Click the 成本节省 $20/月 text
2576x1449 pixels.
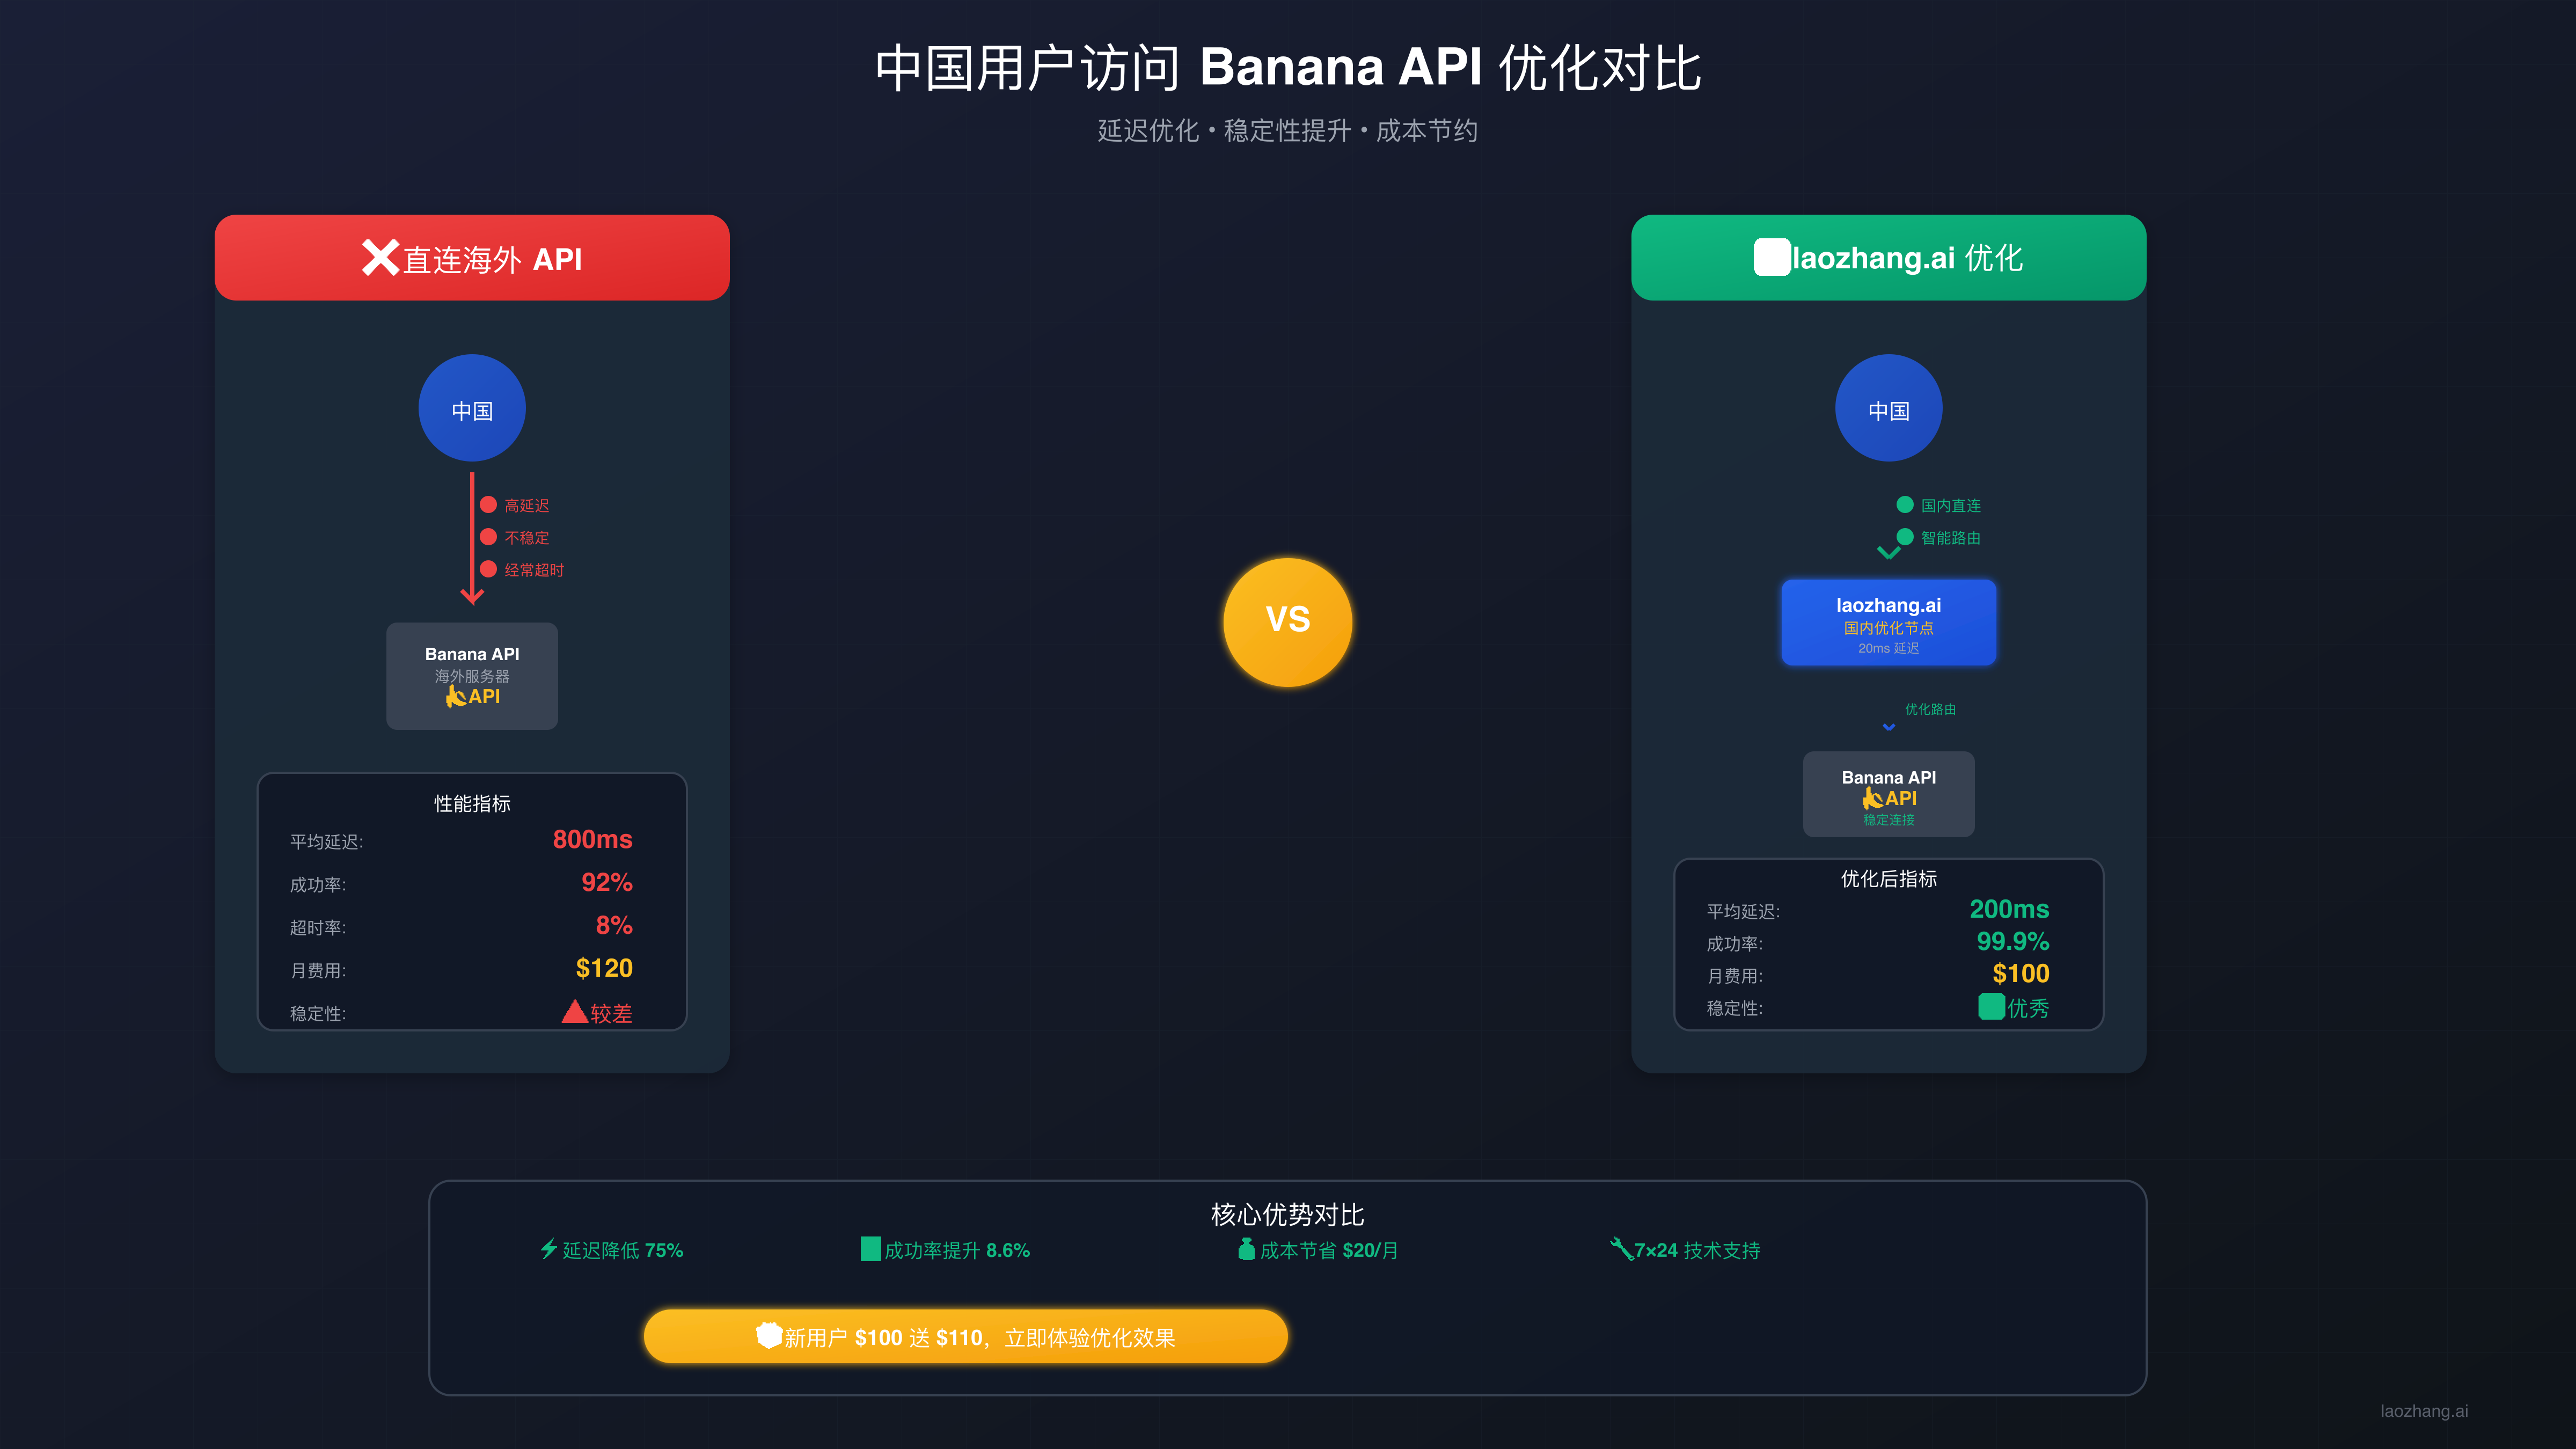tap(1329, 1250)
